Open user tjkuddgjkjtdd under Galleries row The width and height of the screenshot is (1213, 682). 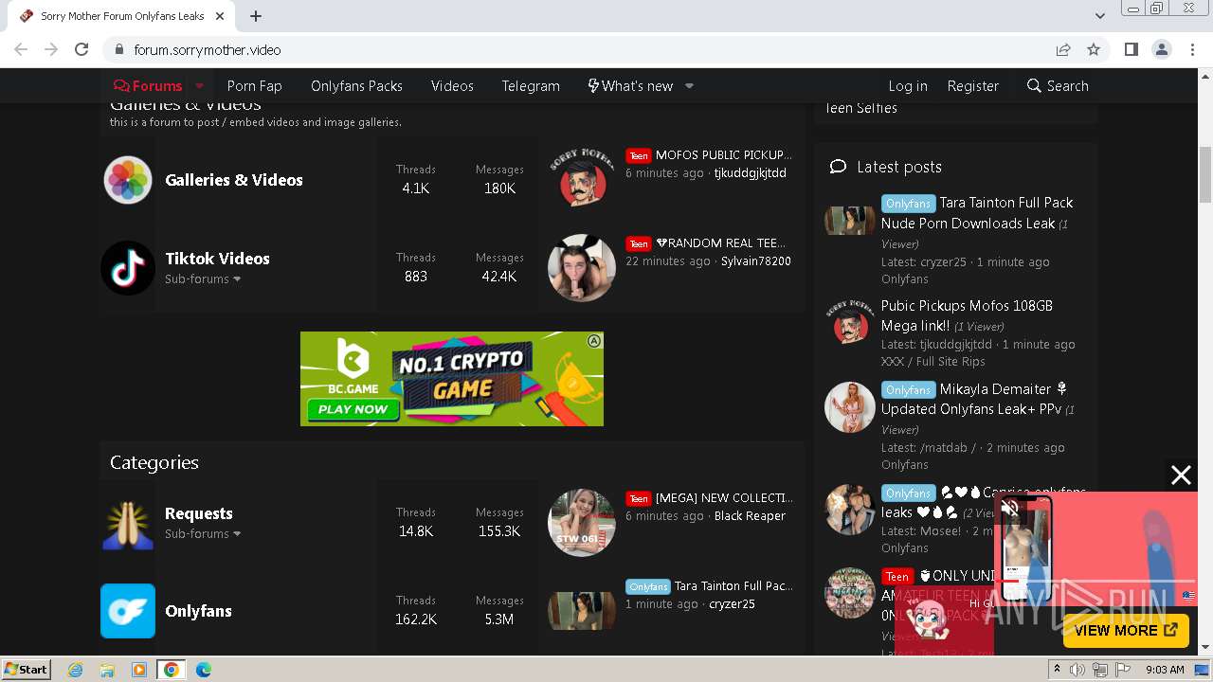coord(750,172)
